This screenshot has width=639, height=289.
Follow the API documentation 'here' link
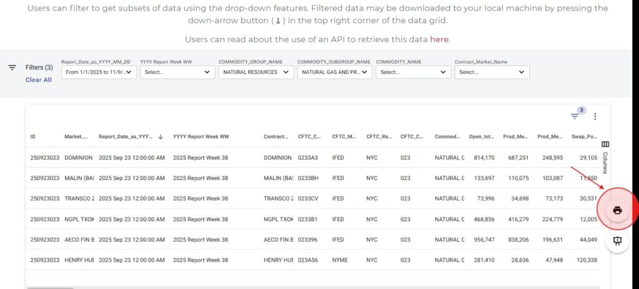(x=439, y=39)
